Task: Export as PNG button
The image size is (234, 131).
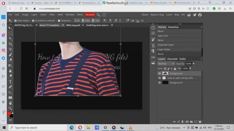Action: point(86,21)
